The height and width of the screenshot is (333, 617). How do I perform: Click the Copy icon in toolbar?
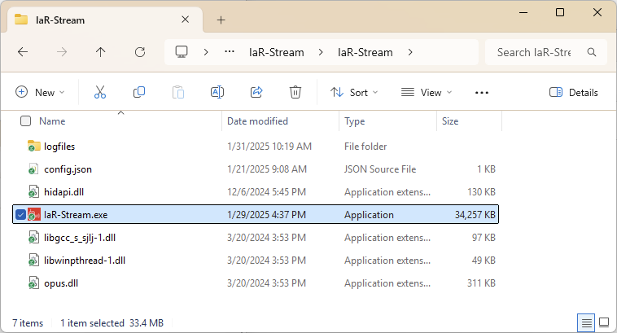point(139,93)
